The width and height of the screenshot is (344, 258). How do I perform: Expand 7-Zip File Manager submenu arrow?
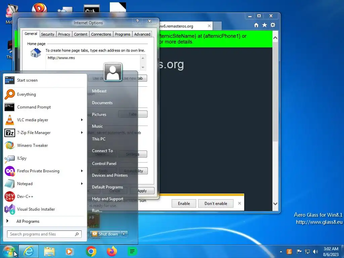coord(82,132)
